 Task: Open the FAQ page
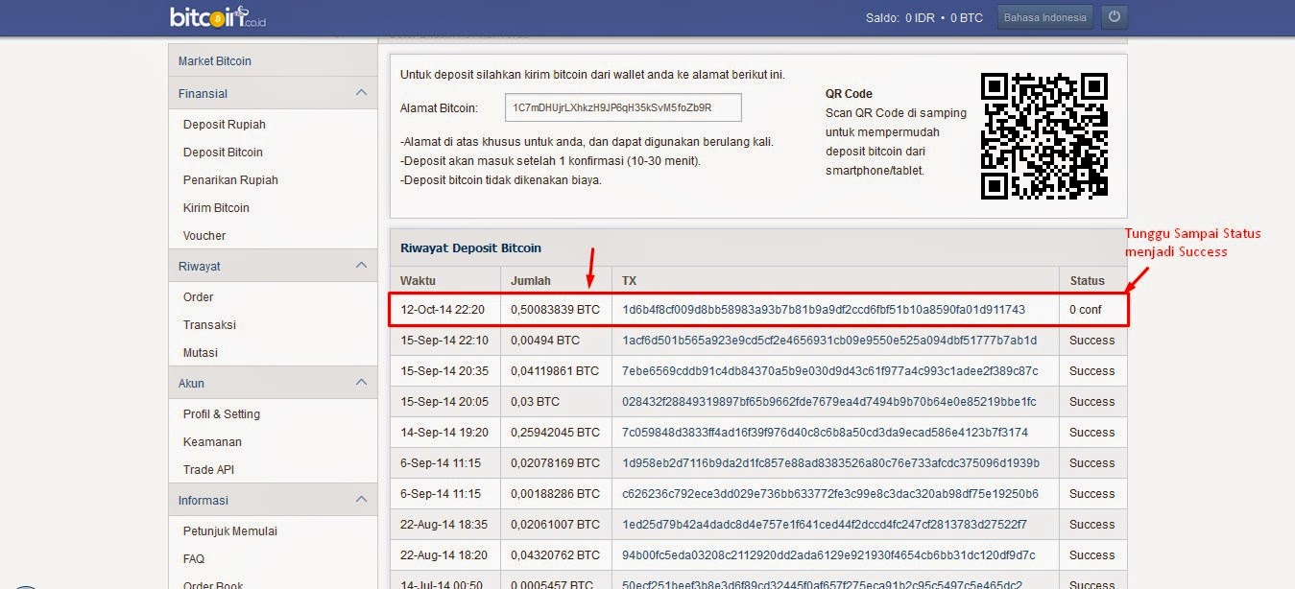click(194, 559)
